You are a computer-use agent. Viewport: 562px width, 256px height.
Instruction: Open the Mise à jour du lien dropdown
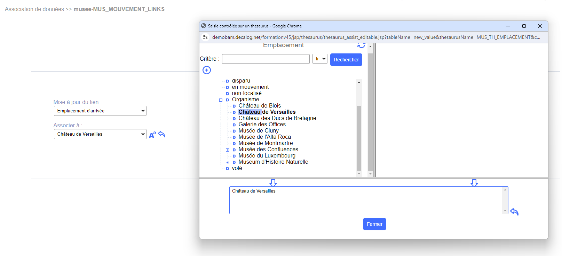pos(100,111)
